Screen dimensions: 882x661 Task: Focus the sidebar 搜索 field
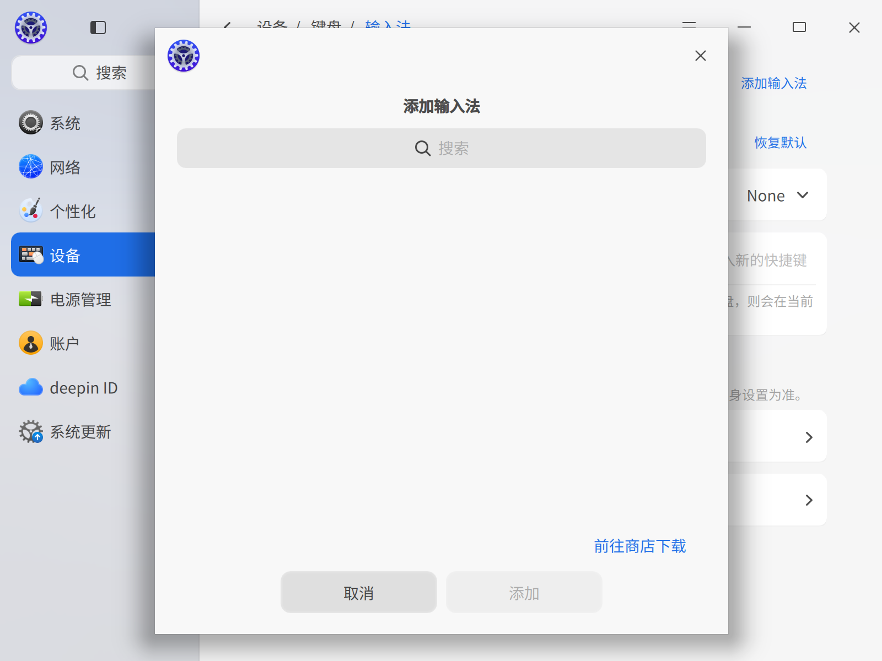[x=83, y=73]
